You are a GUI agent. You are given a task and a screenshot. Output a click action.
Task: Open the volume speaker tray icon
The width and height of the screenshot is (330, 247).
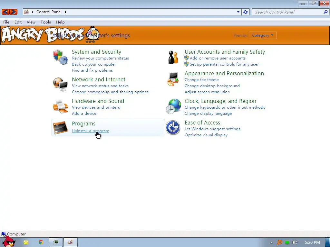[295, 242]
